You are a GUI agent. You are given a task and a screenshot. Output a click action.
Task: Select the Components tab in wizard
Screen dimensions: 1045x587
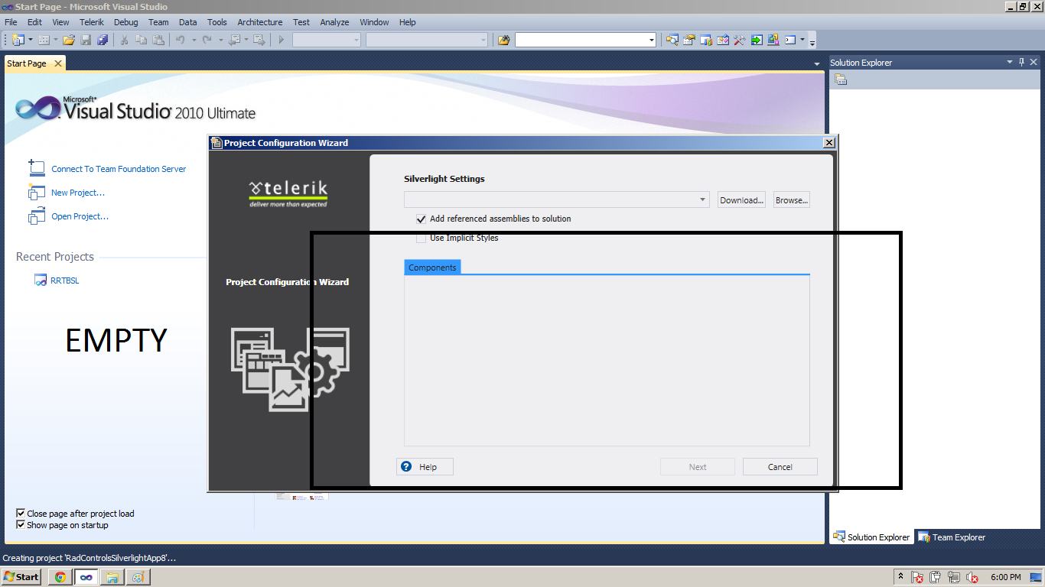coord(432,268)
